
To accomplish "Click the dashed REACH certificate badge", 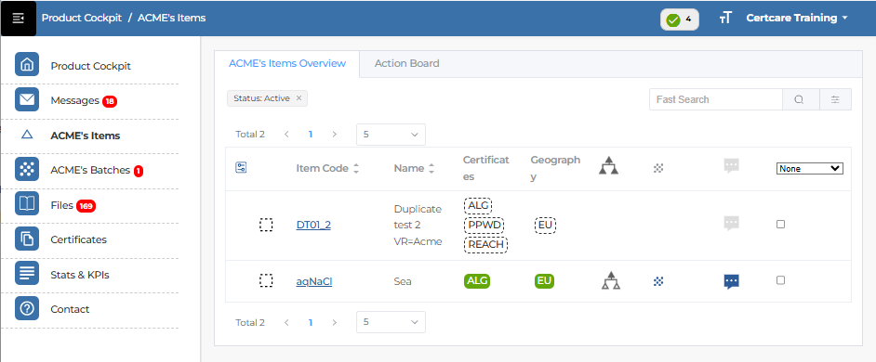I will pyautogui.click(x=485, y=244).
